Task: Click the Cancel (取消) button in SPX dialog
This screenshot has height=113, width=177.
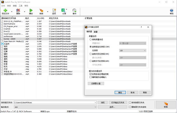Action: click(x=132, y=92)
